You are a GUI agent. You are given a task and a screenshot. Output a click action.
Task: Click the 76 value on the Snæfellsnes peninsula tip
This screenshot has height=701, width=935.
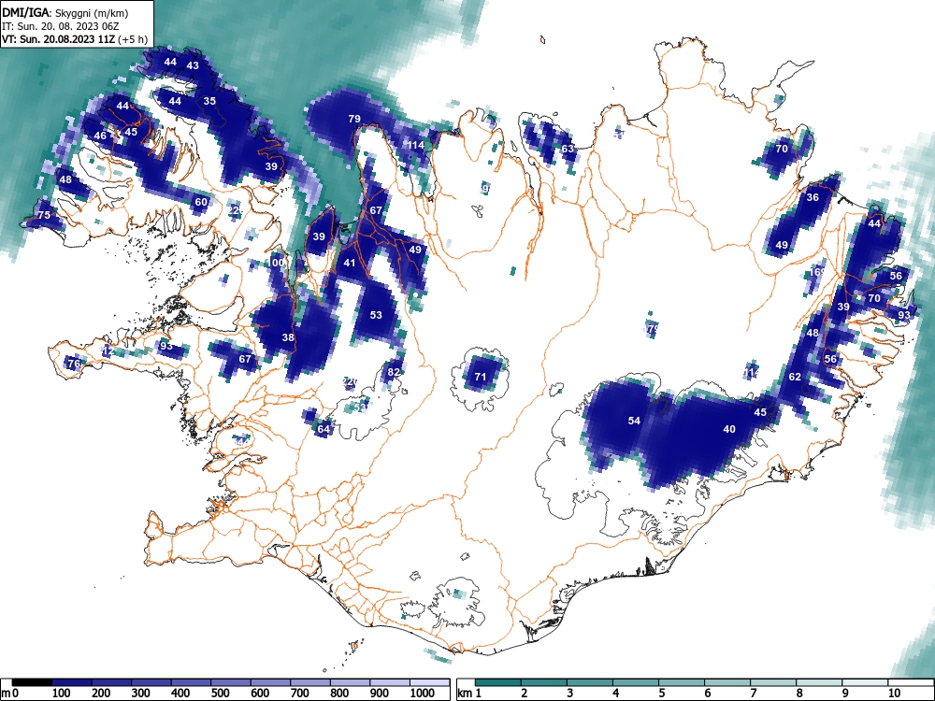click(73, 364)
